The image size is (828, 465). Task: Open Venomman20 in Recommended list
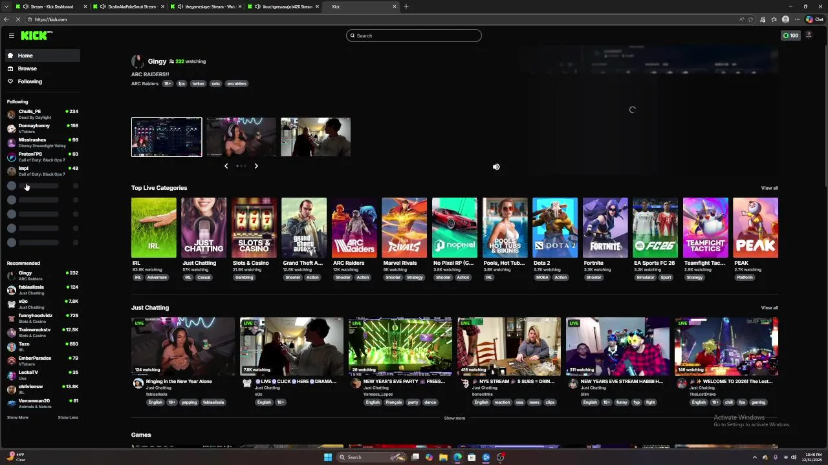click(x=43, y=404)
